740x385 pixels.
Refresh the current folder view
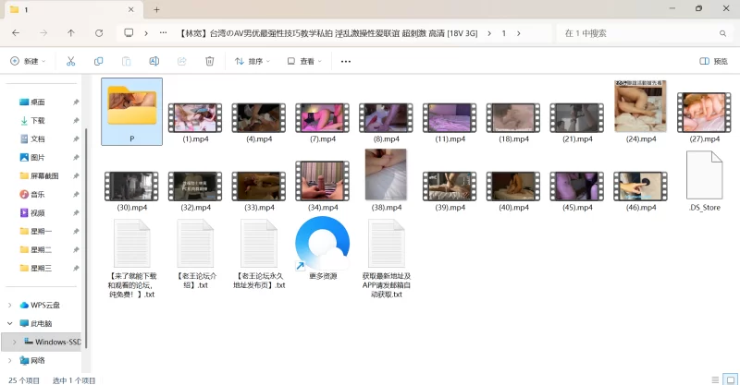point(100,33)
